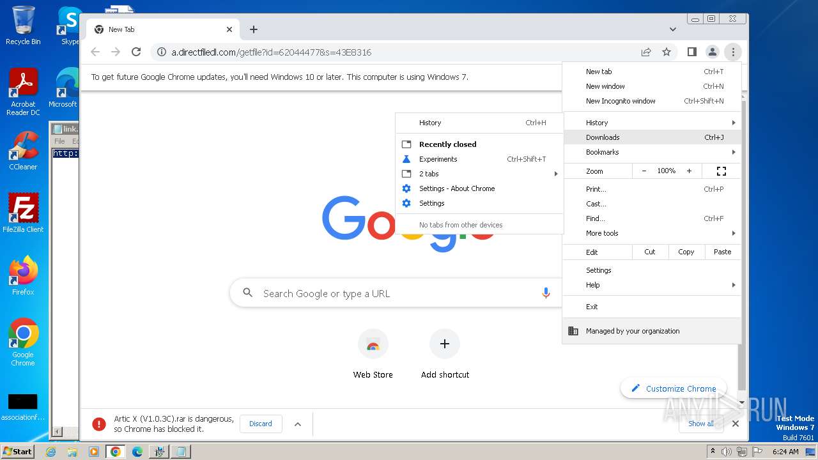
Task: Close the downloads bar
Action: tap(736, 424)
